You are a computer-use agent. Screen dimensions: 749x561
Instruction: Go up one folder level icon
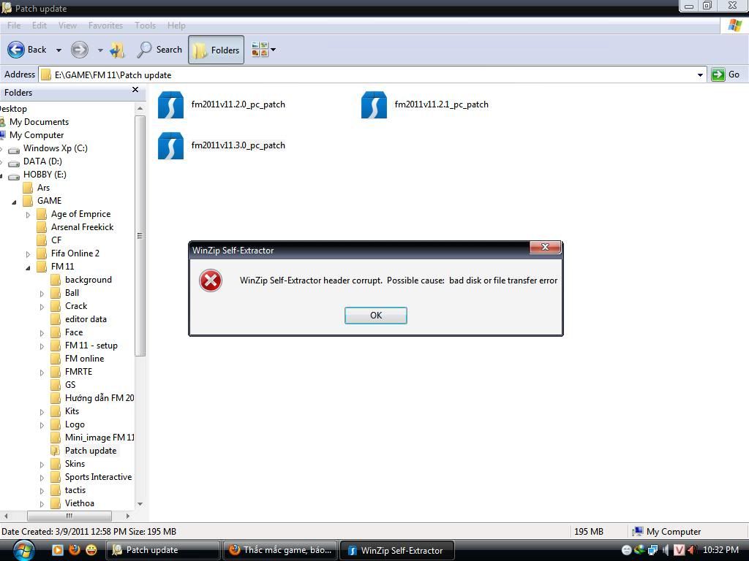(117, 50)
